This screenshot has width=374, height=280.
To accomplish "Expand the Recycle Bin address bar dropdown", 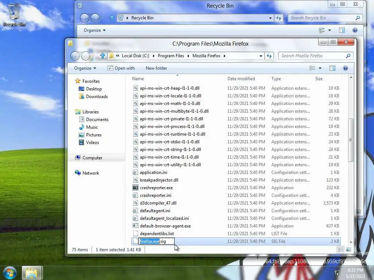I will point(270,18).
